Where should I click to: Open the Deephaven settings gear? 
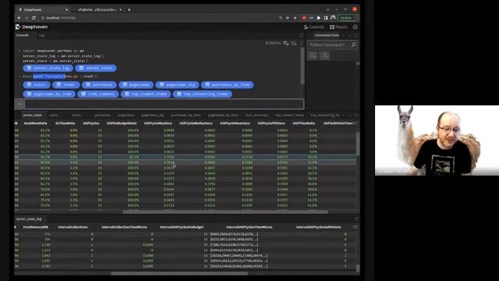point(356,27)
